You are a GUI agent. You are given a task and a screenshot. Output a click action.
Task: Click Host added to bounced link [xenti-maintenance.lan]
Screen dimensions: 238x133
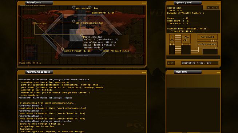point(53,108)
